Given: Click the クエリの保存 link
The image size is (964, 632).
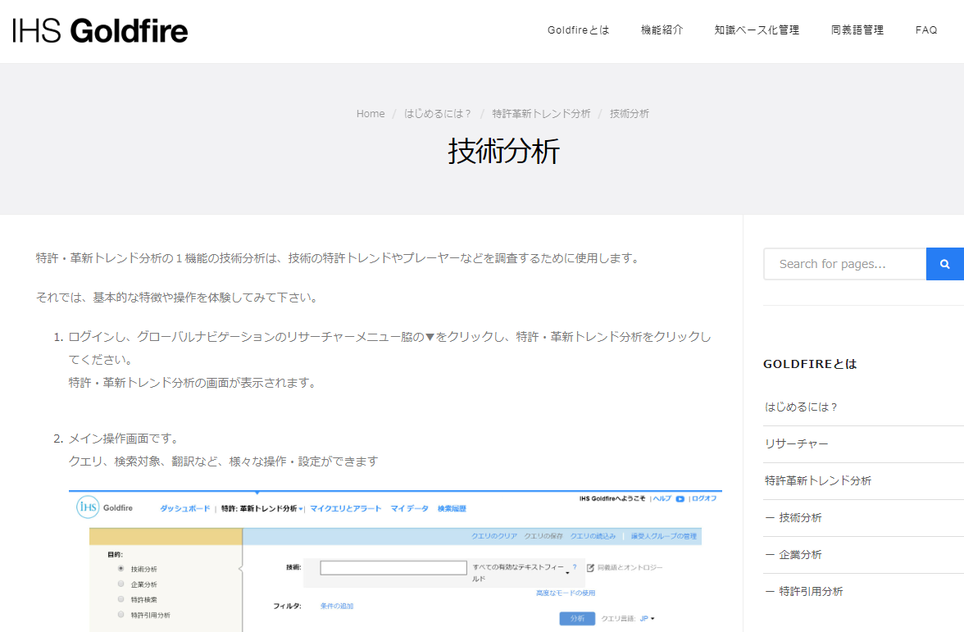Looking at the screenshot, I should 543,536.
